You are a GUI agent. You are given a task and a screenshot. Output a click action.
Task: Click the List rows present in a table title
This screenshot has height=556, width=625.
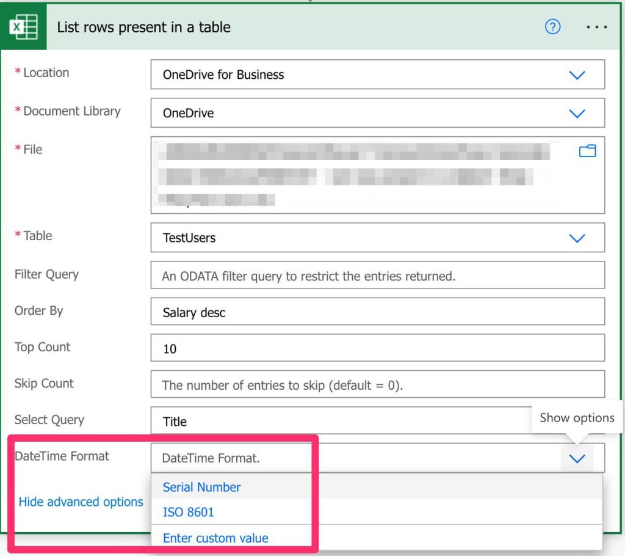point(143,27)
